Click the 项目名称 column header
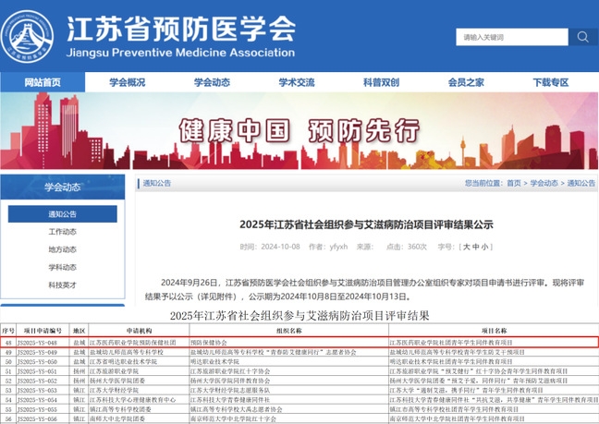 click(x=494, y=331)
